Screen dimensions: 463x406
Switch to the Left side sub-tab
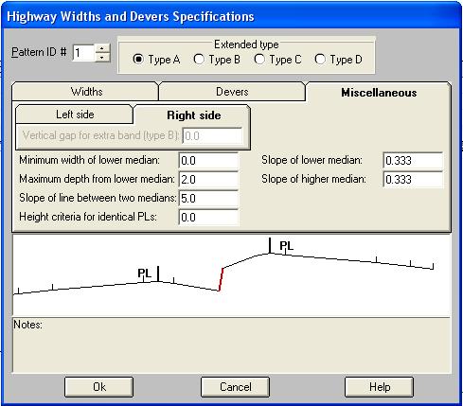pyautogui.click(x=75, y=115)
